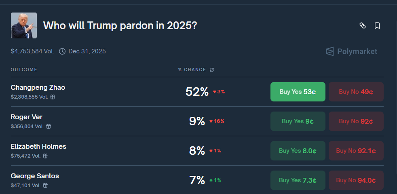This screenshot has width=397, height=194.
Task: Click gift icon under Elizabeth Holmes
Action: pyautogui.click(x=45, y=156)
